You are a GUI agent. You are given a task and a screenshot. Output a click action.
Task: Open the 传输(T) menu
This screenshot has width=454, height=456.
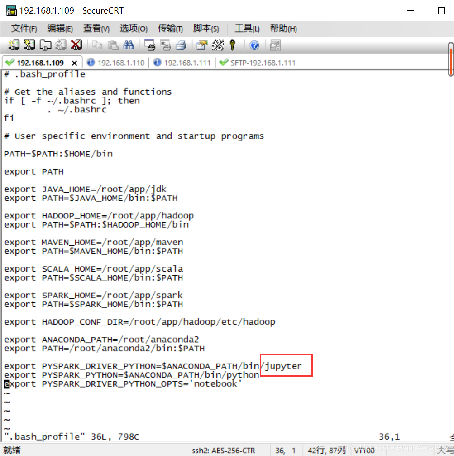(x=170, y=28)
